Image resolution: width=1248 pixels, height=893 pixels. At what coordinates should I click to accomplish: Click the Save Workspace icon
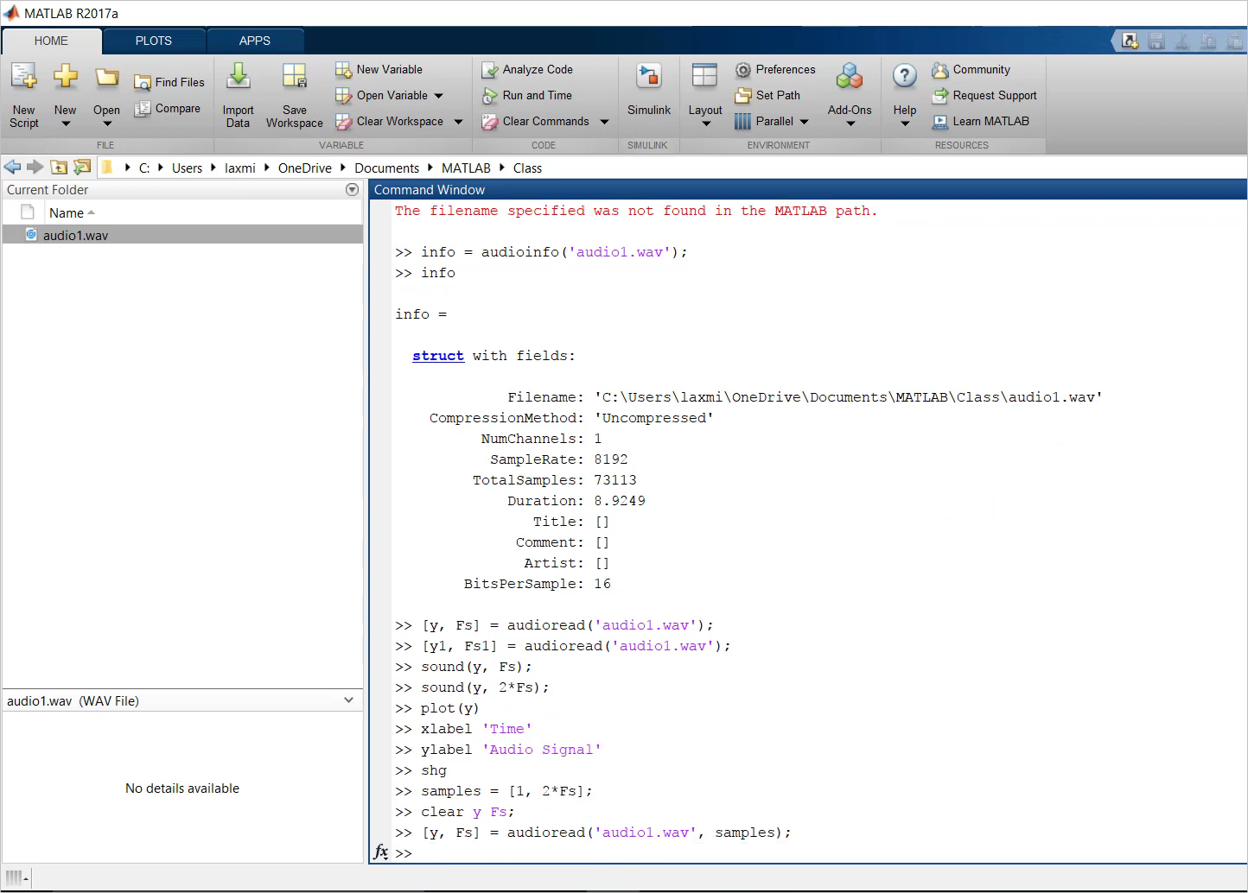[x=295, y=77]
